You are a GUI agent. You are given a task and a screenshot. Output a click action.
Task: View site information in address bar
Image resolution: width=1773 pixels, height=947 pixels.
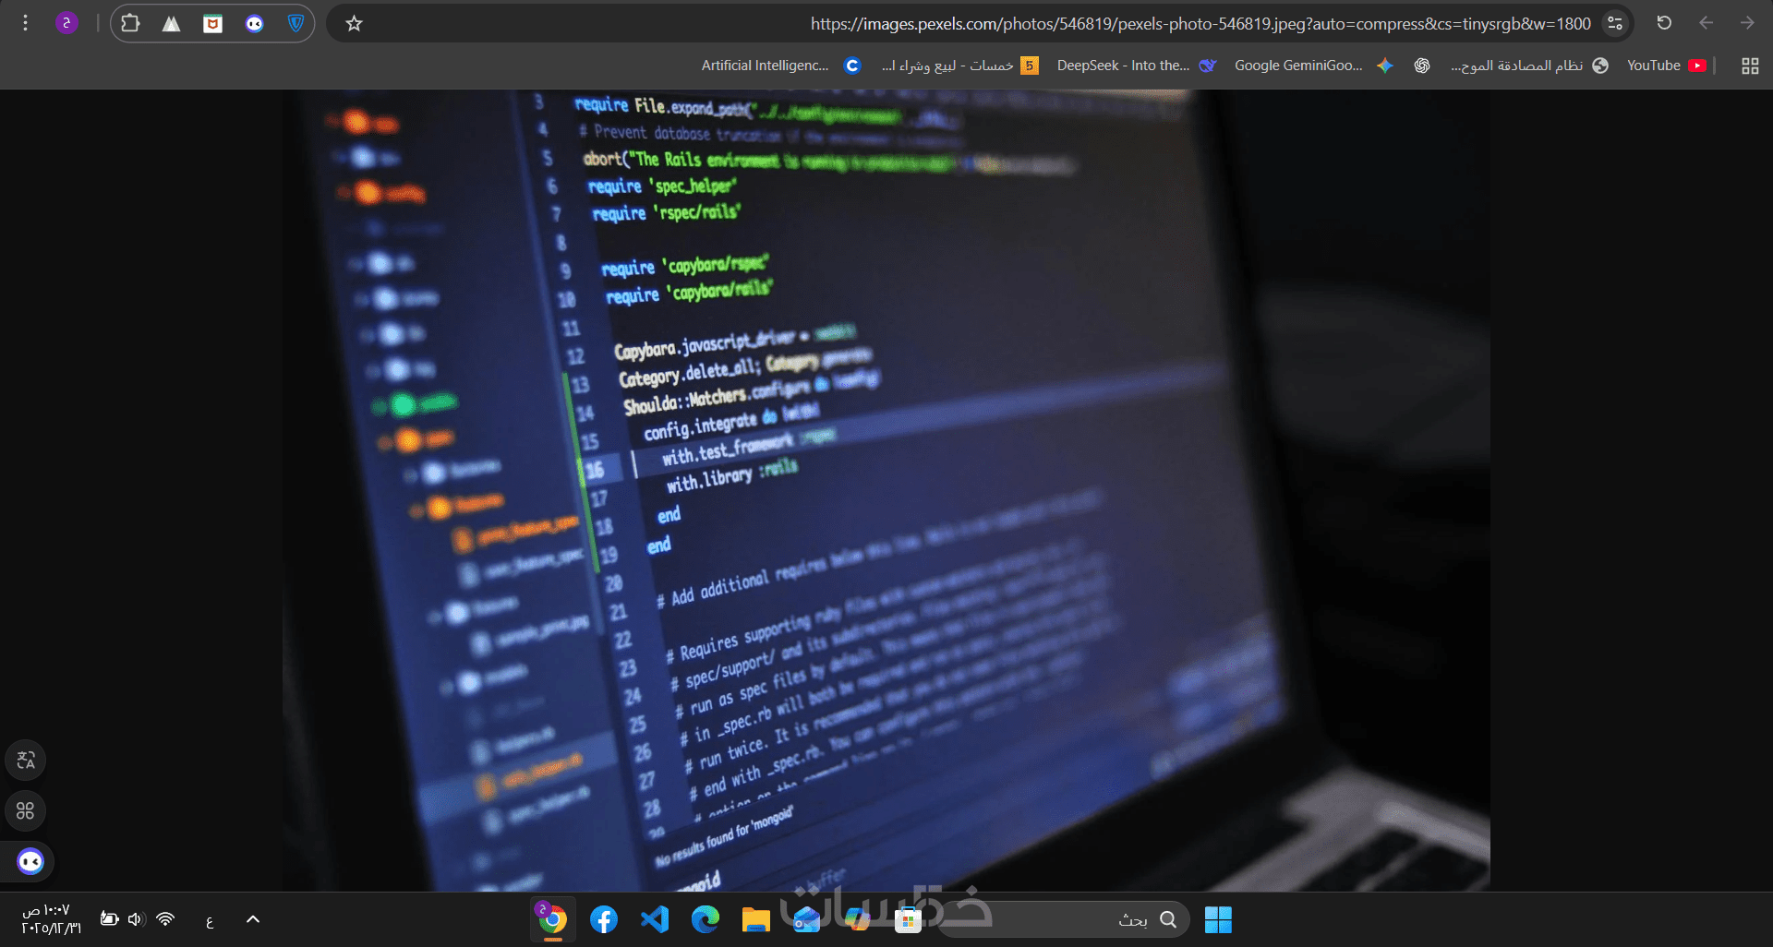(x=1615, y=23)
